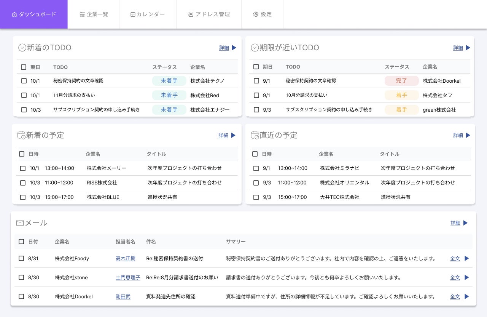
Task: Open 詳細 link of 新着の予定 panel
Action: 223,136
